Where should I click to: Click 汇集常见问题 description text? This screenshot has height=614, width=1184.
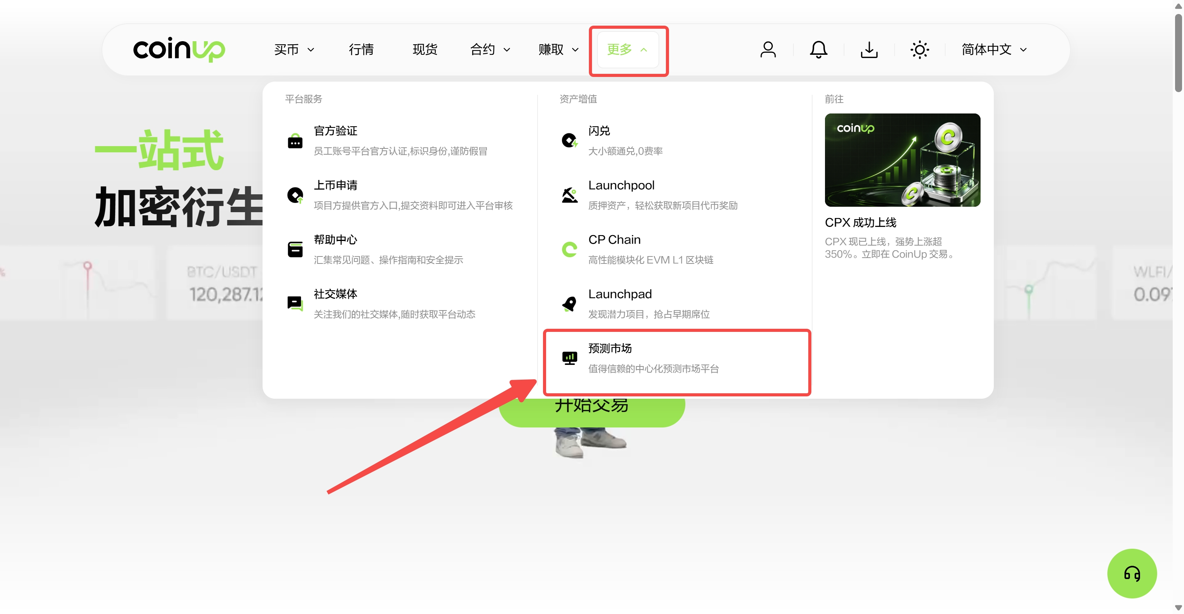click(x=388, y=260)
